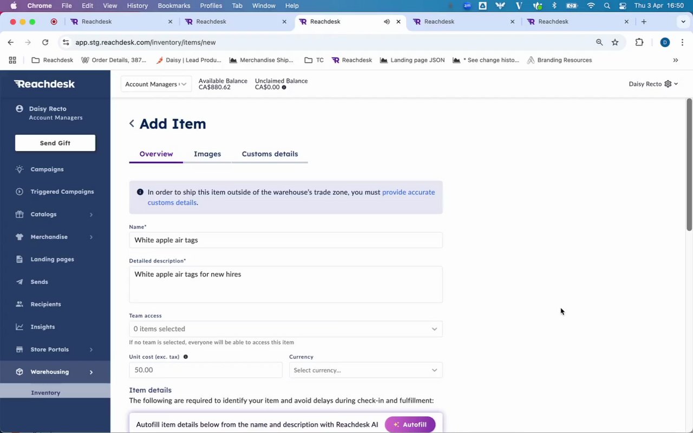This screenshot has width=693, height=433.
Task: Click the Unclaimed Balance info icon
Action: point(284,87)
